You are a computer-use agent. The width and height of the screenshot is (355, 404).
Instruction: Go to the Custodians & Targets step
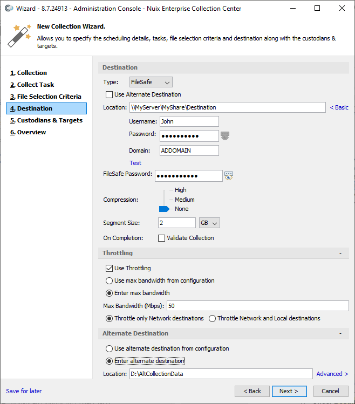click(x=46, y=120)
